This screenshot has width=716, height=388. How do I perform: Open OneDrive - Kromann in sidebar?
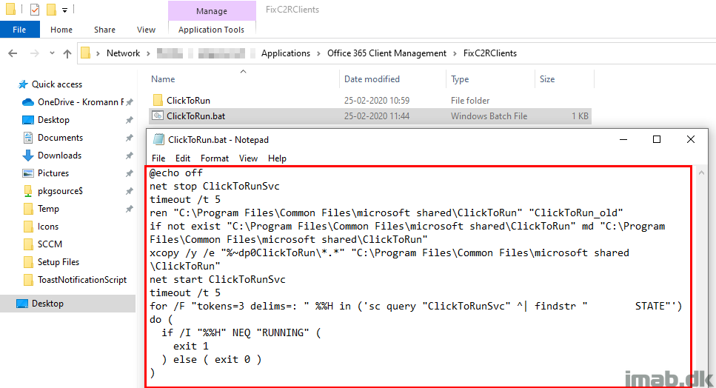81,102
